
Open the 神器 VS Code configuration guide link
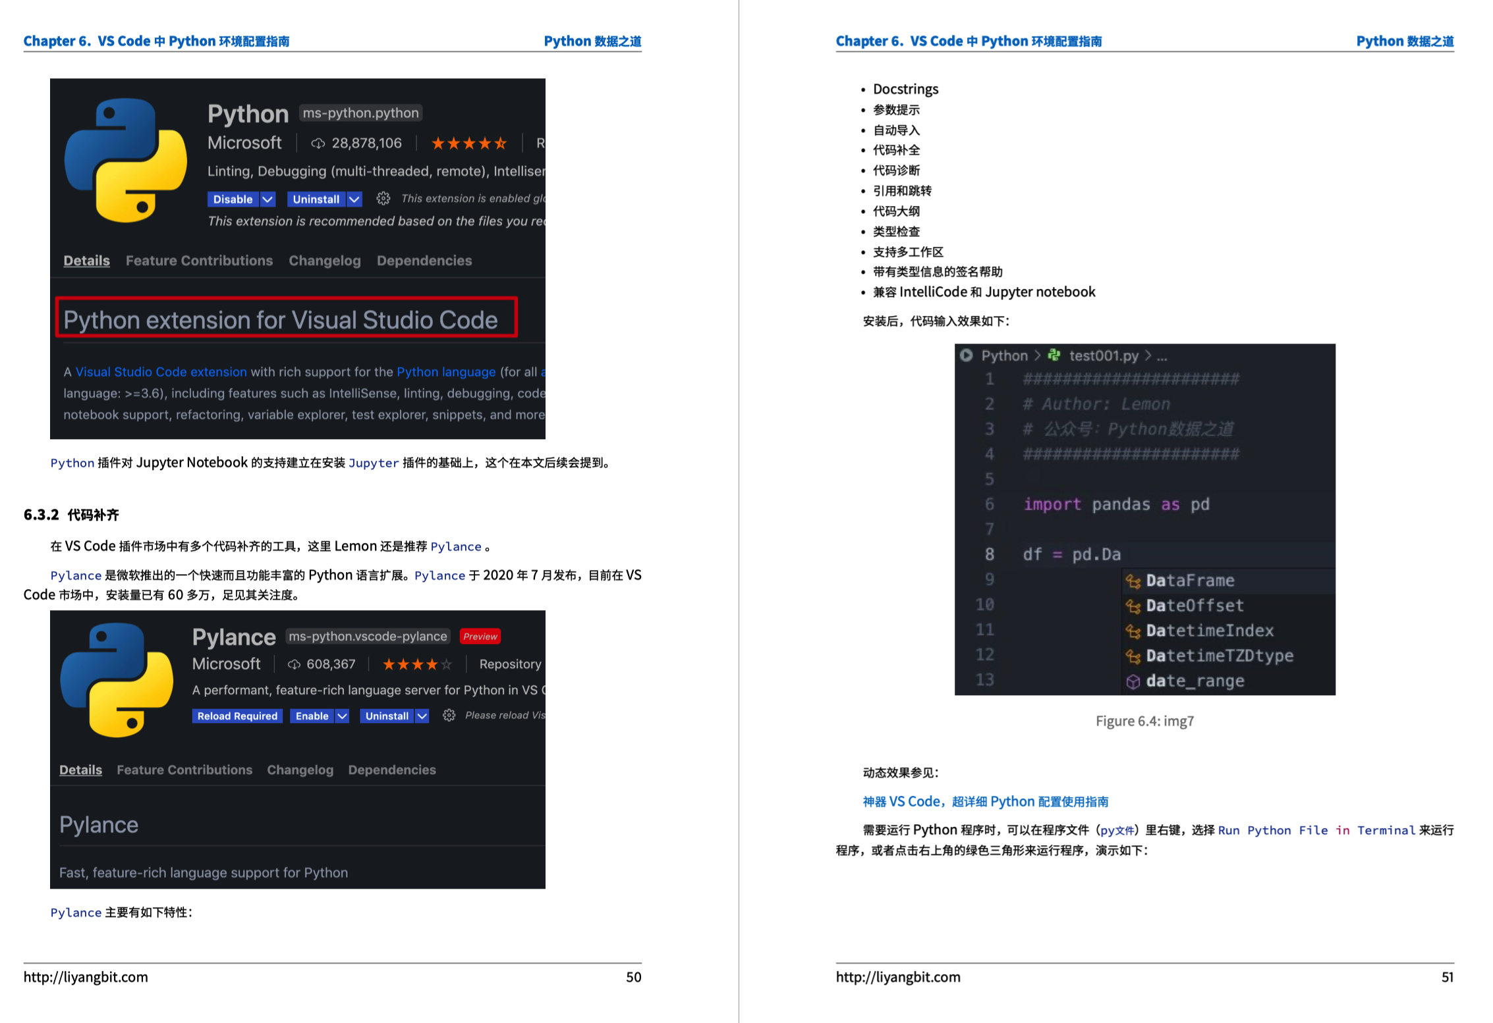(x=986, y=801)
